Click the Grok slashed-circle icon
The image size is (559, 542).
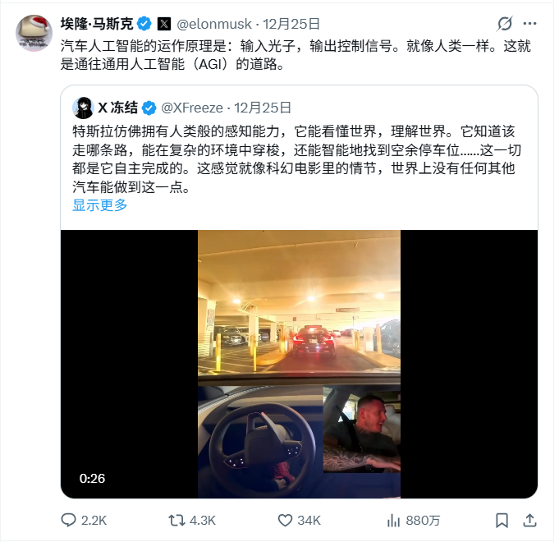[505, 24]
